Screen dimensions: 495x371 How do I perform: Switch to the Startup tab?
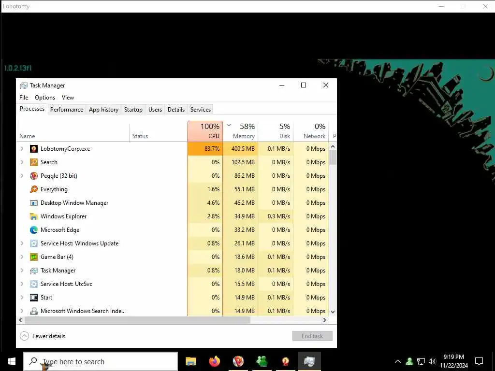click(x=133, y=110)
